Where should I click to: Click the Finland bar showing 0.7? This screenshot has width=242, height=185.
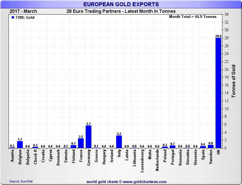73,147
